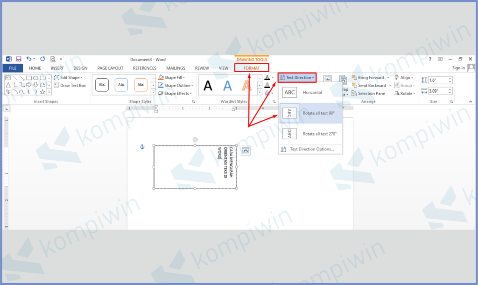Choose Horizontal text direction

pos(311,93)
